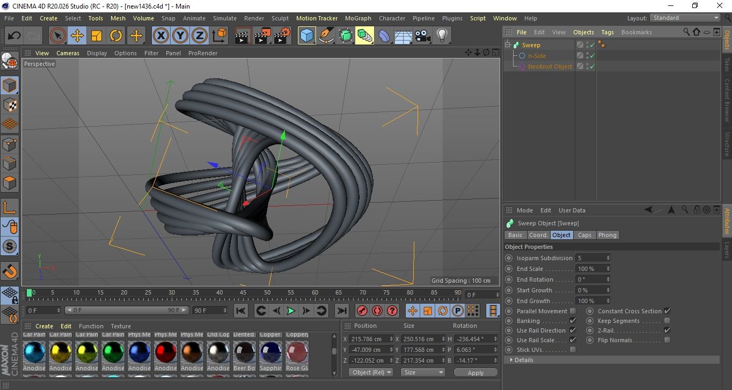Enable the Parallel Movement checkbox
Viewport: 732px width, 390px height.
pyautogui.click(x=573, y=311)
